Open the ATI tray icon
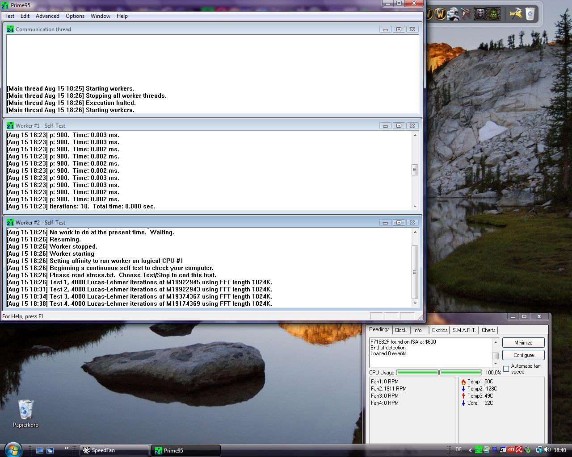Screen dimensions: 572x457 point(511,450)
